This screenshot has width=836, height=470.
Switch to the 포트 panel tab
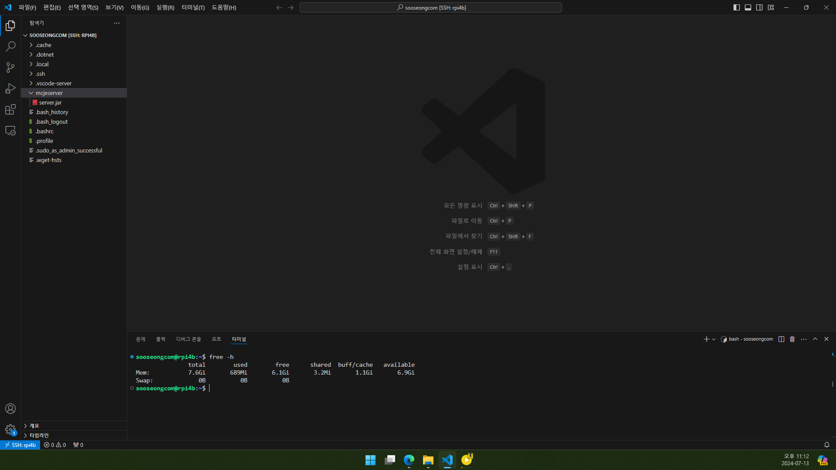[x=217, y=339]
